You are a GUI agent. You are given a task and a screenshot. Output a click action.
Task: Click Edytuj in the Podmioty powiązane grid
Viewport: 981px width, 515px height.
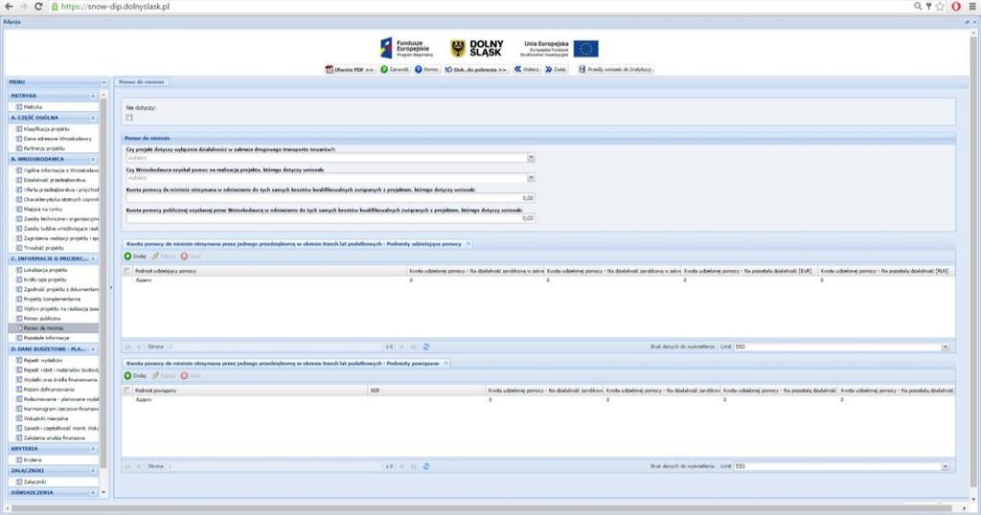point(163,375)
